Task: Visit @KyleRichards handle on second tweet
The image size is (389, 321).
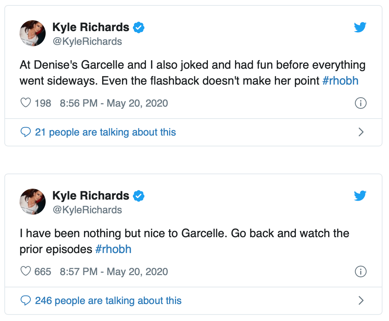Action: [87, 210]
